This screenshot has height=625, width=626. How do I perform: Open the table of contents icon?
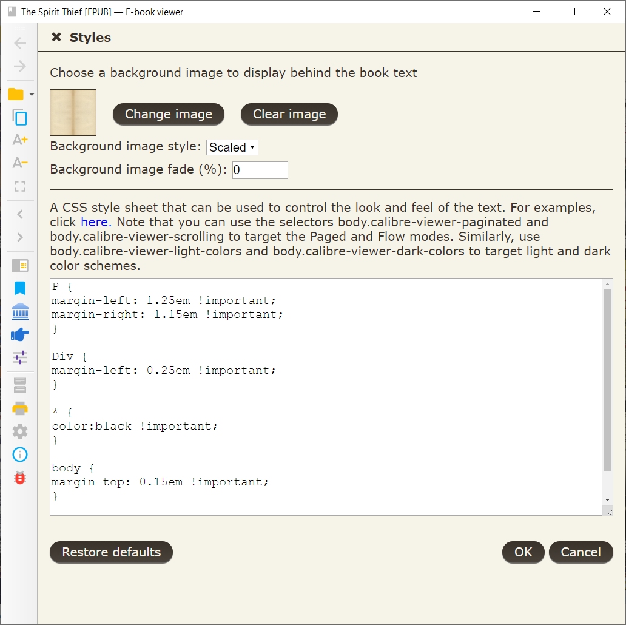pyautogui.click(x=20, y=265)
